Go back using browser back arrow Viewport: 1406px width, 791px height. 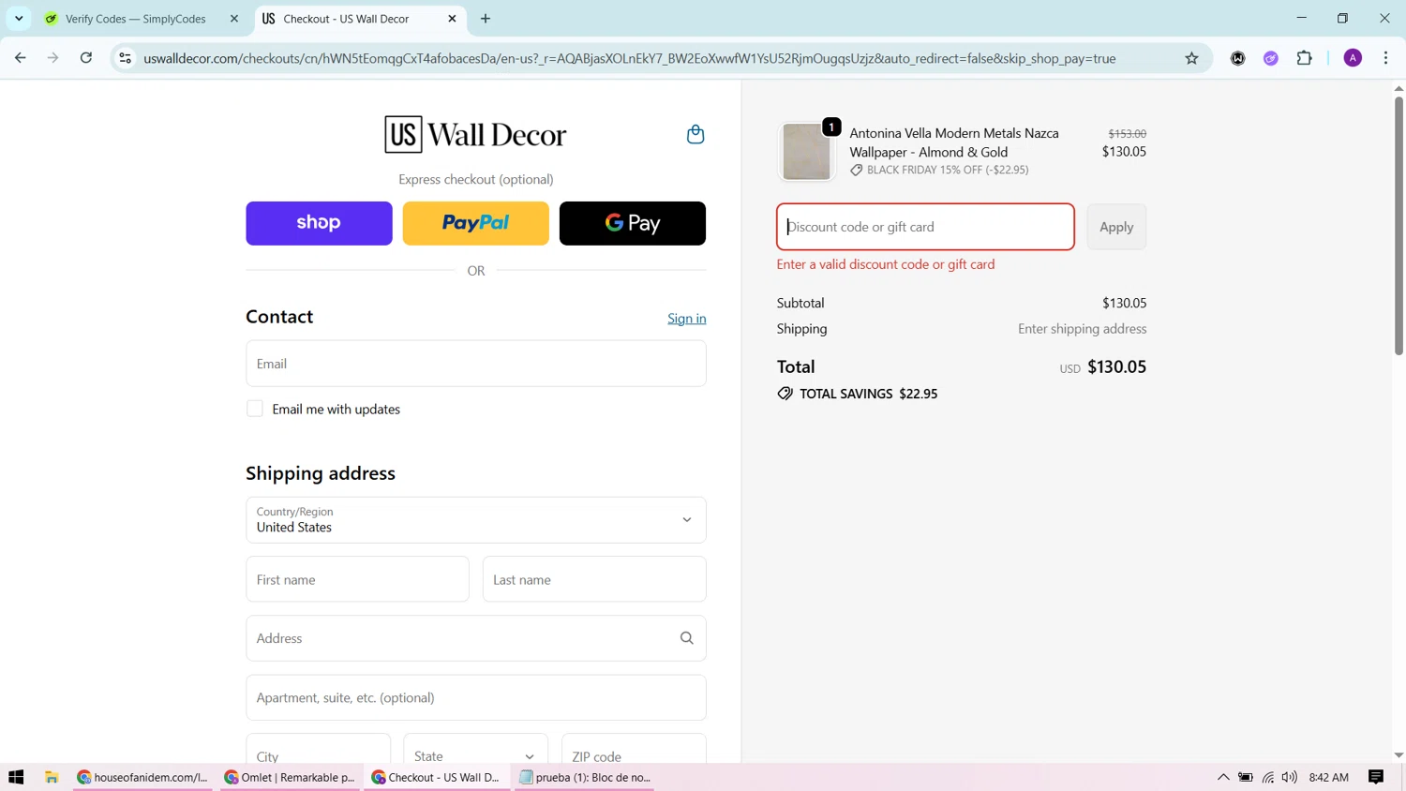(21, 58)
